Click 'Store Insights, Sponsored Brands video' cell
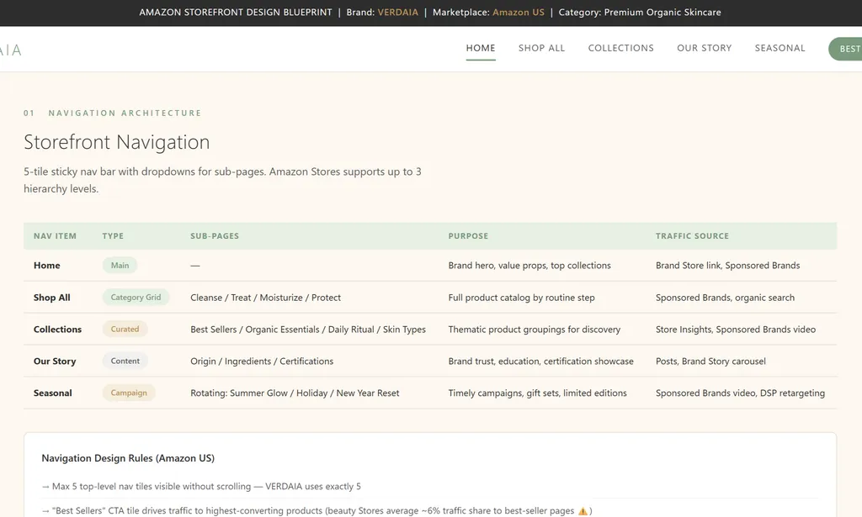This screenshot has height=517, width=862. (x=736, y=330)
